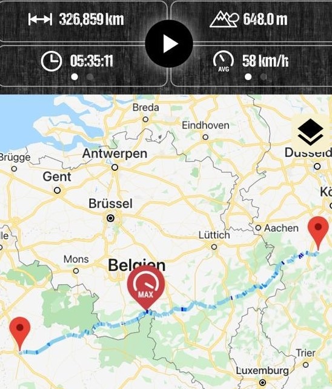Tap the Luxemburg city marker

click(x=262, y=382)
